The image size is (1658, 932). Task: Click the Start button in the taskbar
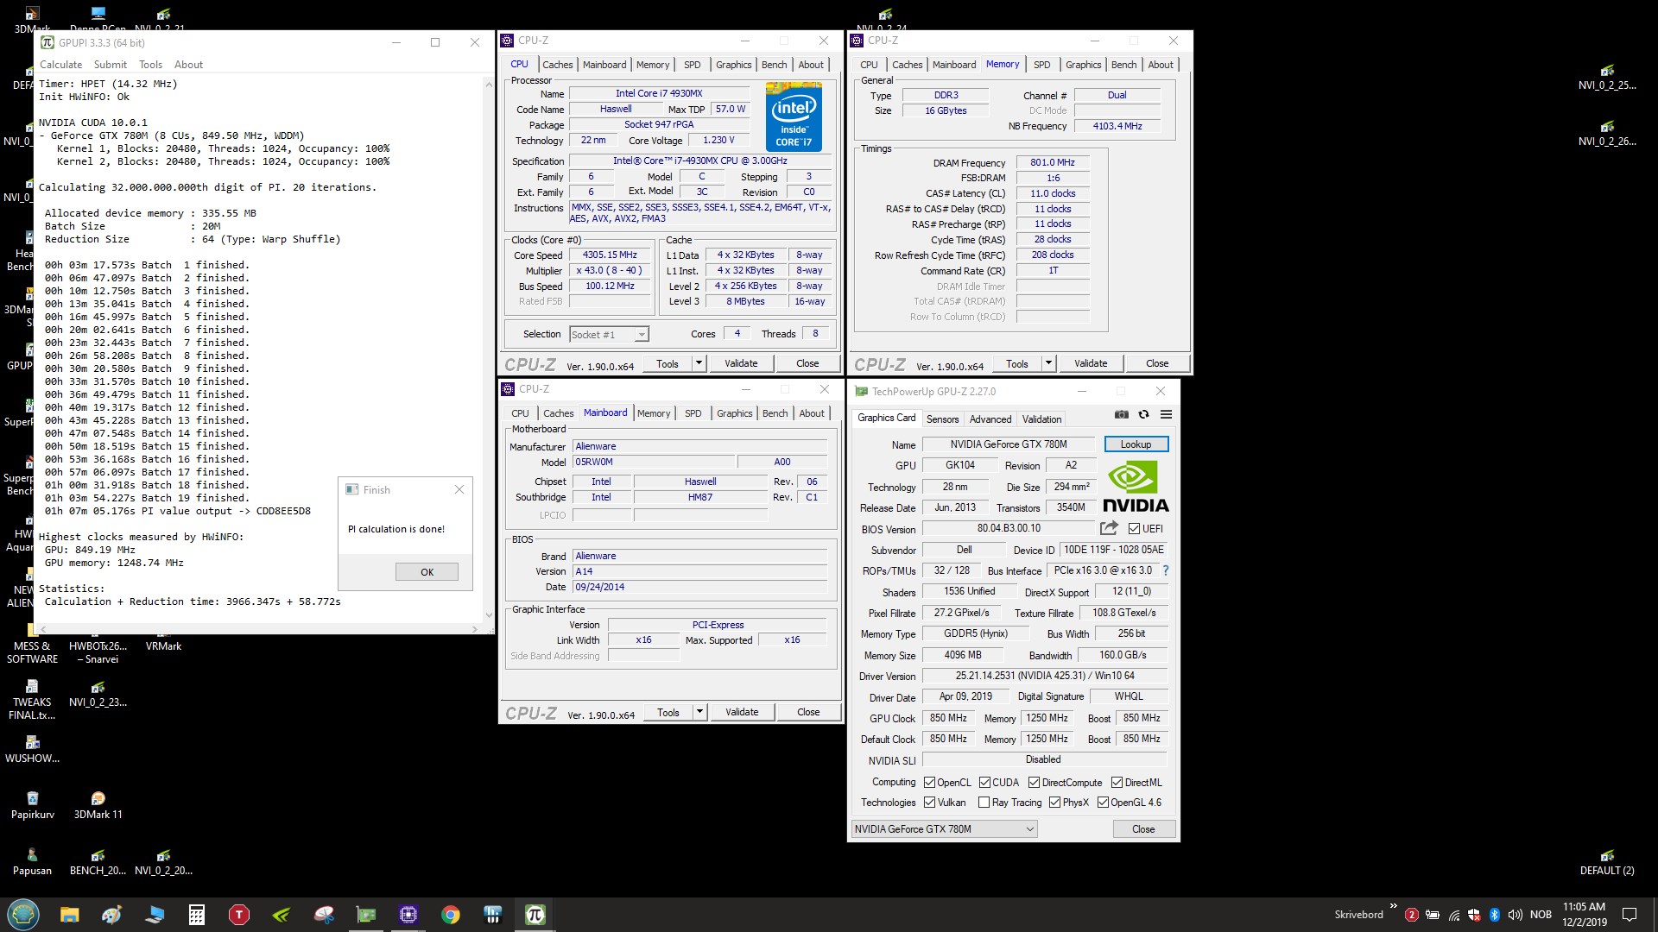pyautogui.click(x=23, y=914)
